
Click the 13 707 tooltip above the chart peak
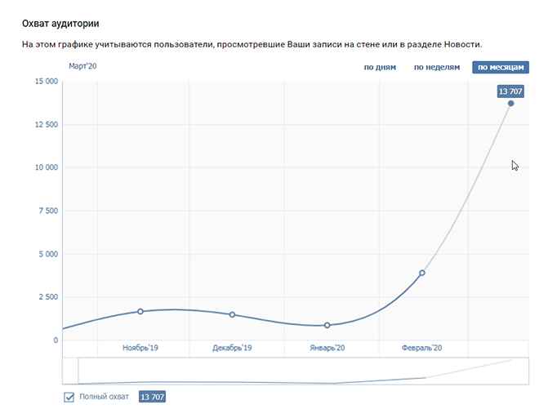[510, 91]
